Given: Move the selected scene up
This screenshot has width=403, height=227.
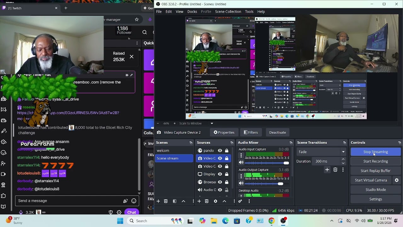Looking at the screenshot, I should point(183,201).
